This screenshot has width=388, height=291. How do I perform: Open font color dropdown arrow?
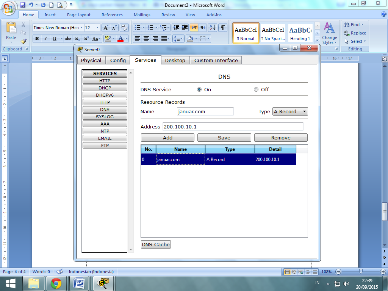[x=127, y=39]
